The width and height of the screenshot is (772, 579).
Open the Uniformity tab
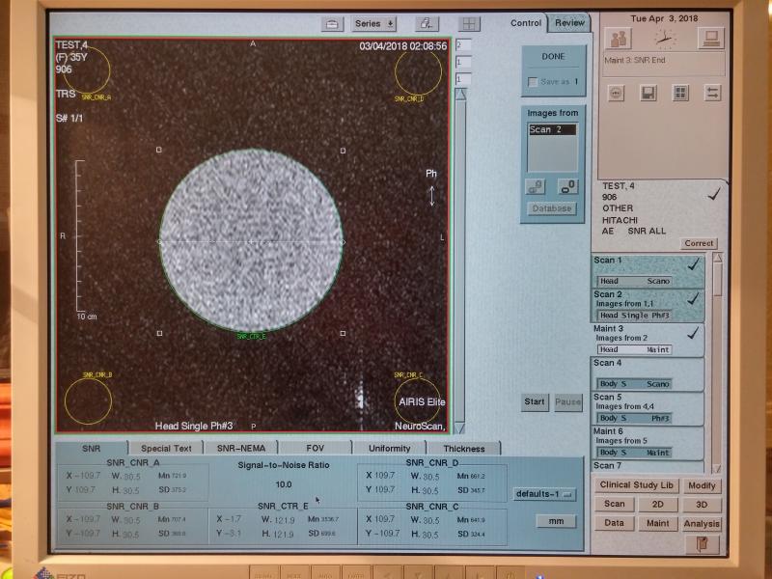pyautogui.click(x=389, y=448)
